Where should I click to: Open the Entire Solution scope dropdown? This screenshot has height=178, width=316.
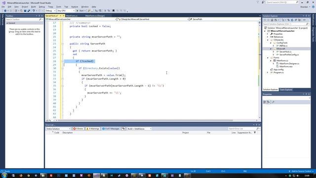[58, 129]
